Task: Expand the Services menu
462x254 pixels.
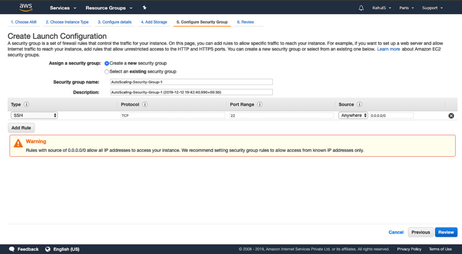Action: (x=63, y=8)
